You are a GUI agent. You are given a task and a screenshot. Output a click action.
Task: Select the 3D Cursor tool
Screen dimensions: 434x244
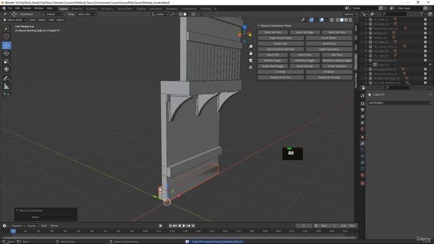[x=6, y=36]
